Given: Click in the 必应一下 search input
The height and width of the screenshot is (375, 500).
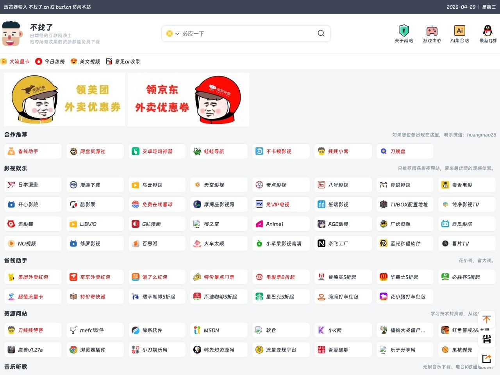Looking at the screenshot, I should 248,34.
